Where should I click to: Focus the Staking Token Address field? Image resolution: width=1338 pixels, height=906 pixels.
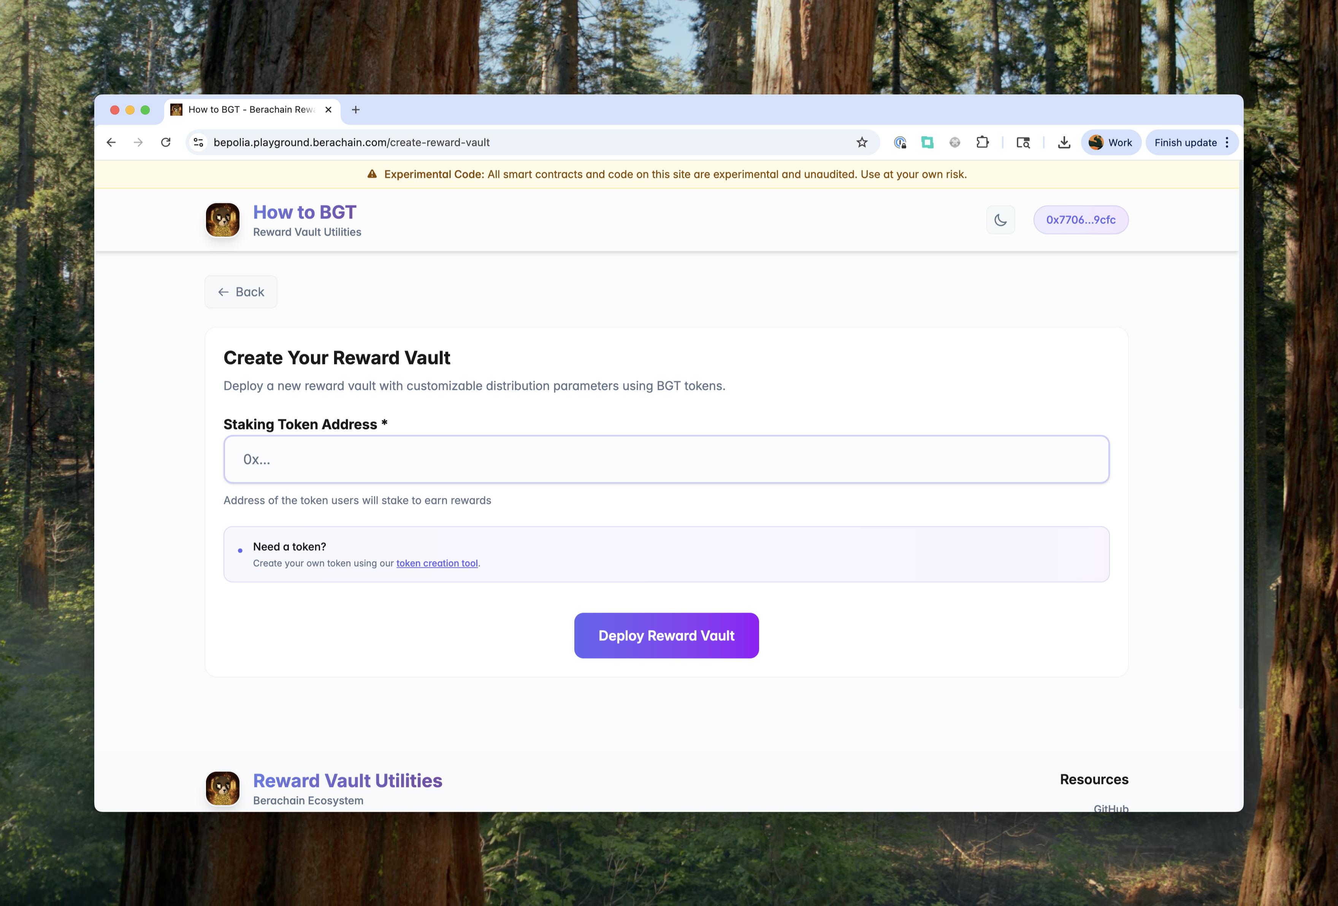click(x=666, y=459)
